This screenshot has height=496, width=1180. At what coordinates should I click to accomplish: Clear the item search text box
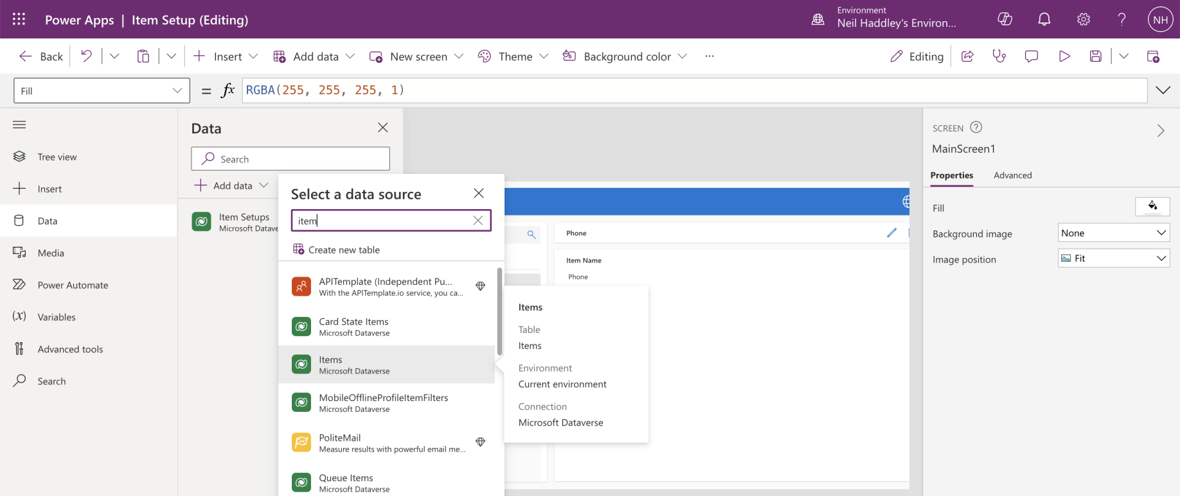(x=478, y=221)
